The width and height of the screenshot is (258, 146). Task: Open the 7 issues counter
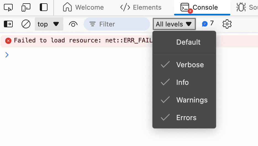click(208, 24)
